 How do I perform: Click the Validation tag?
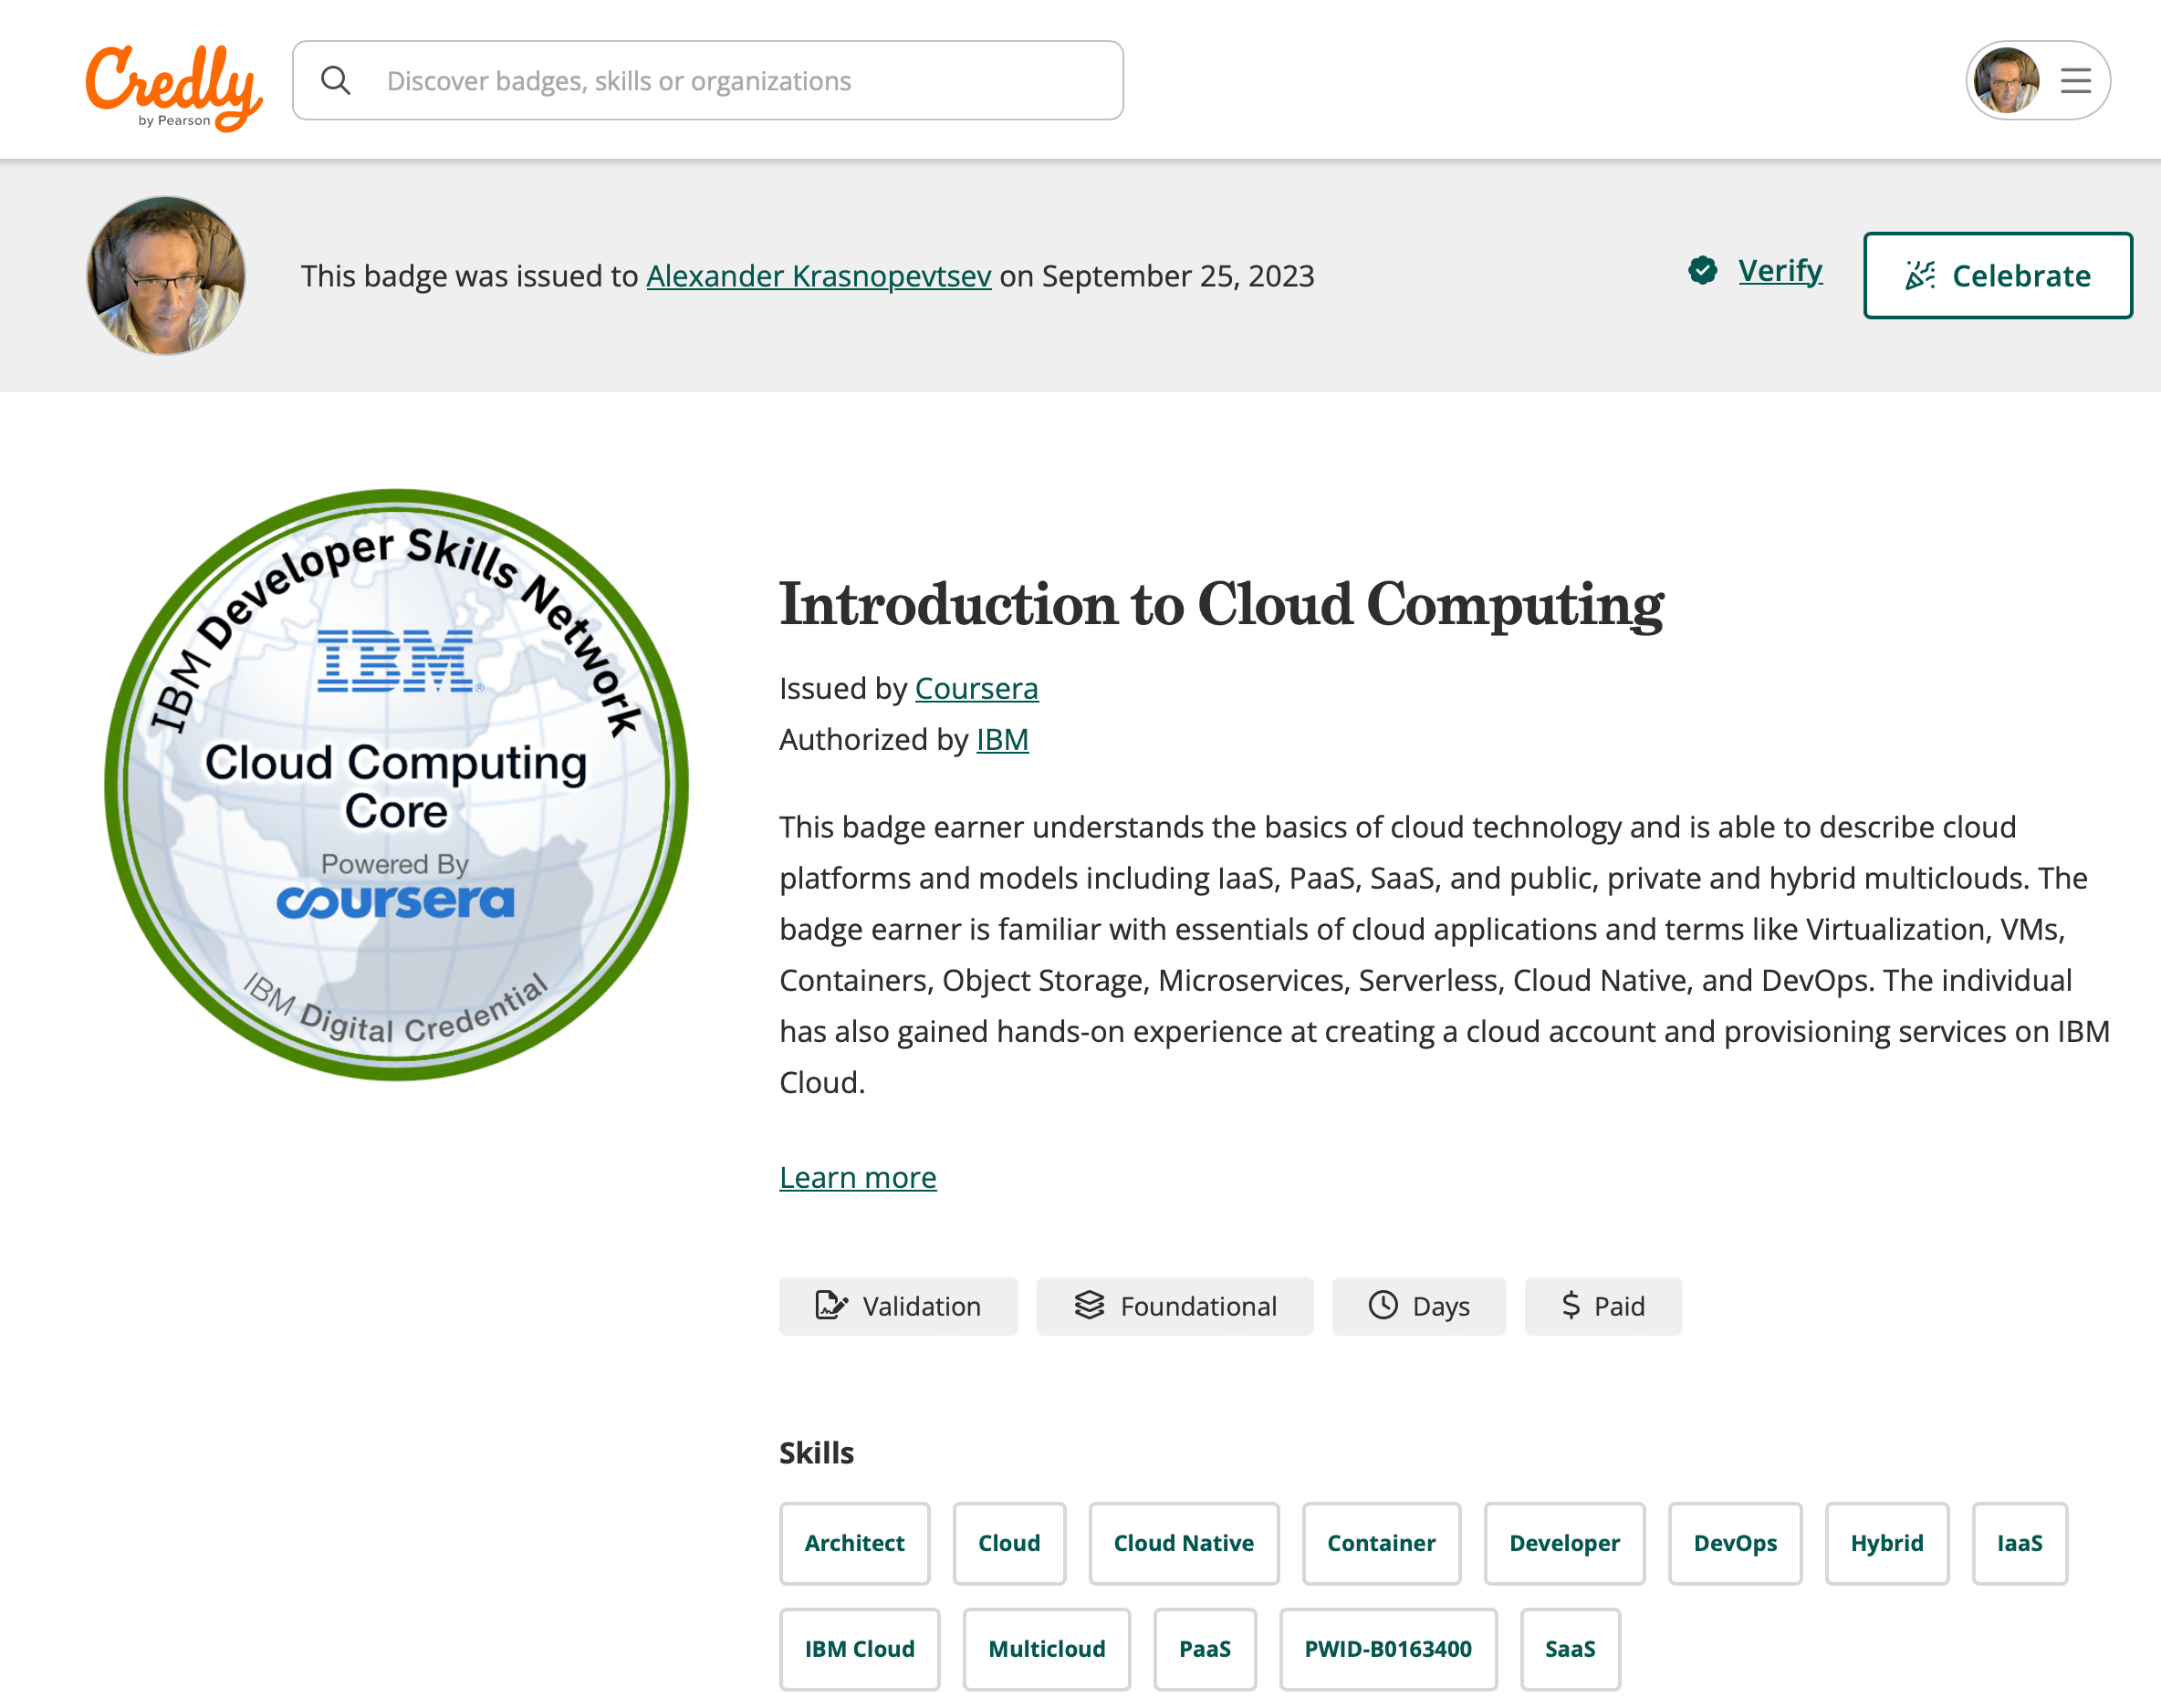click(899, 1307)
